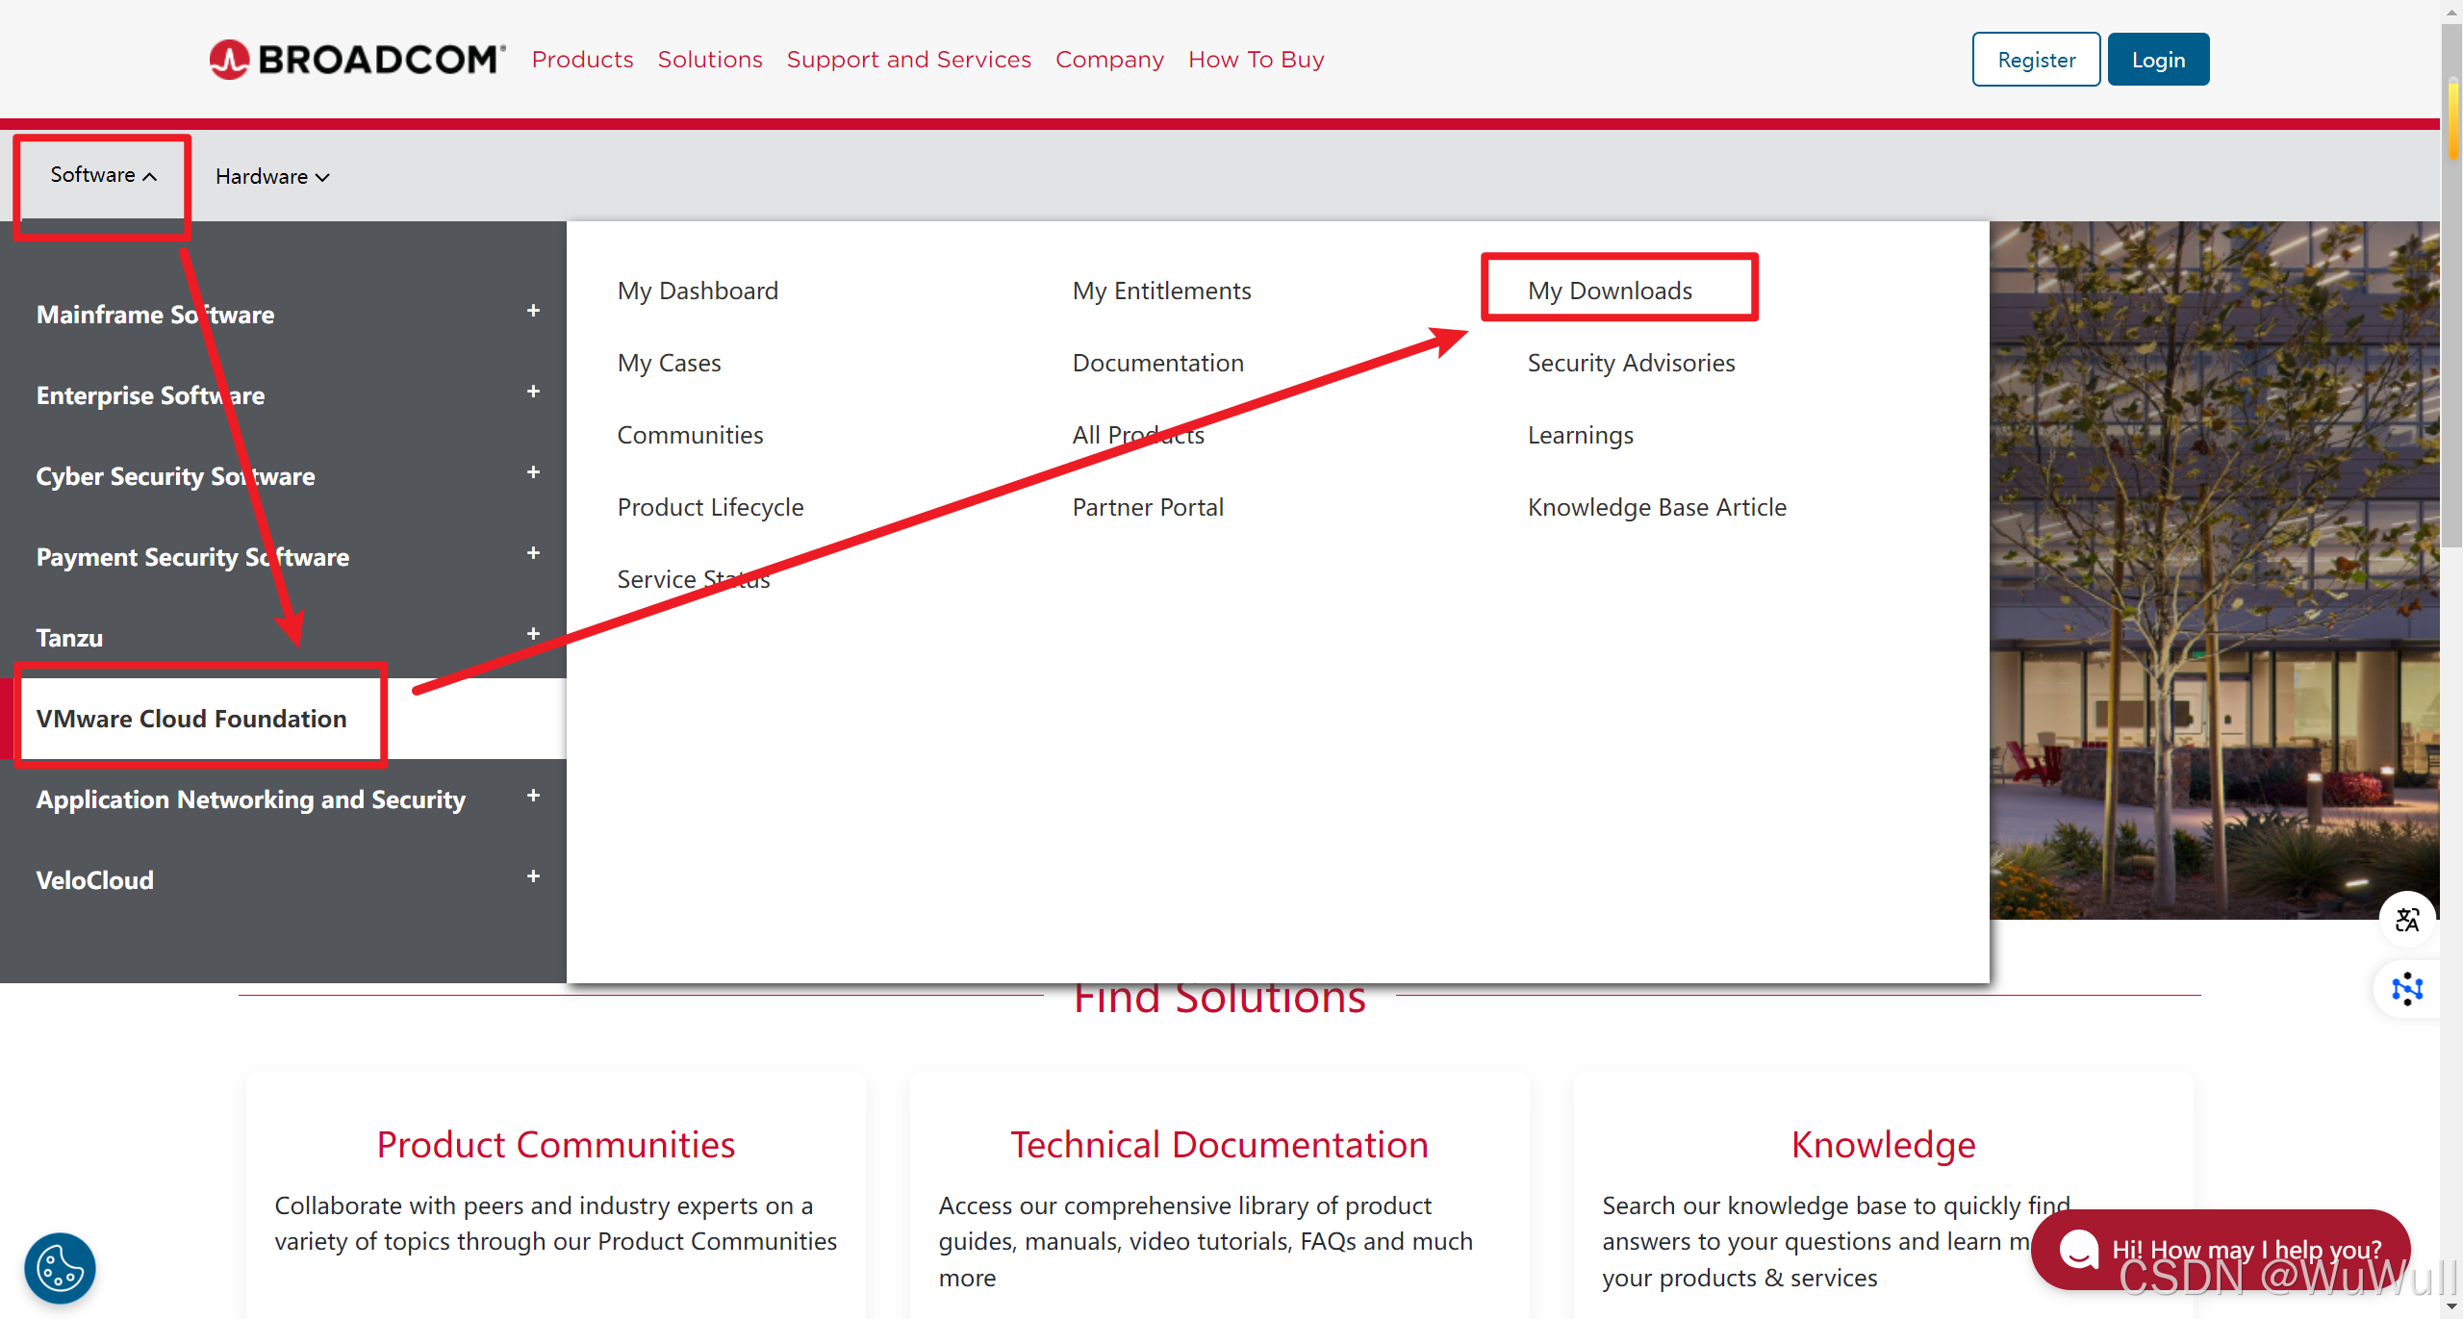Viewport: 2463px width, 1319px height.
Task: Click the Broadcom logo
Action: click(357, 60)
